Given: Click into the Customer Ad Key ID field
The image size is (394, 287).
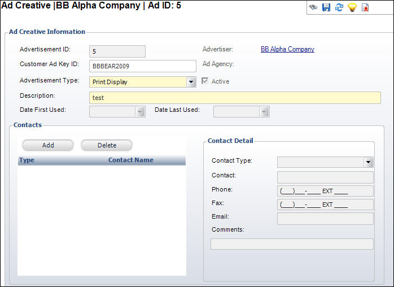Looking at the screenshot, I should coord(143,66).
